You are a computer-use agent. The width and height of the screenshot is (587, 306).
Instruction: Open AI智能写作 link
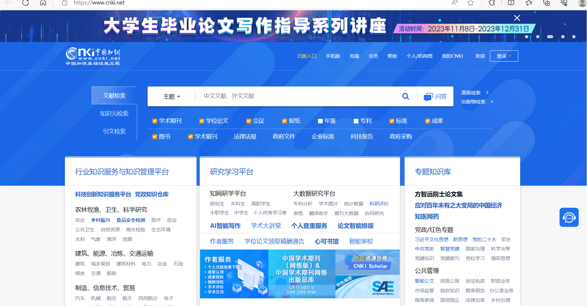tap(225, 226)
